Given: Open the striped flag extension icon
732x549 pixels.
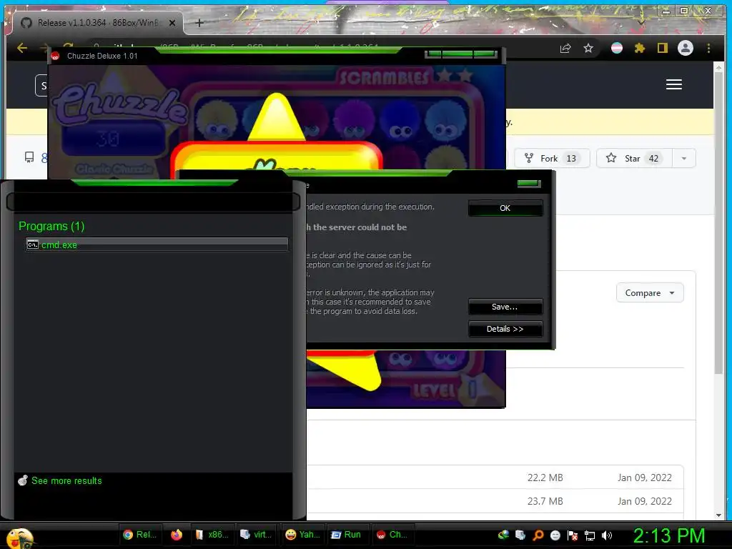Looking at the screenshot, I should coord(617,48).
